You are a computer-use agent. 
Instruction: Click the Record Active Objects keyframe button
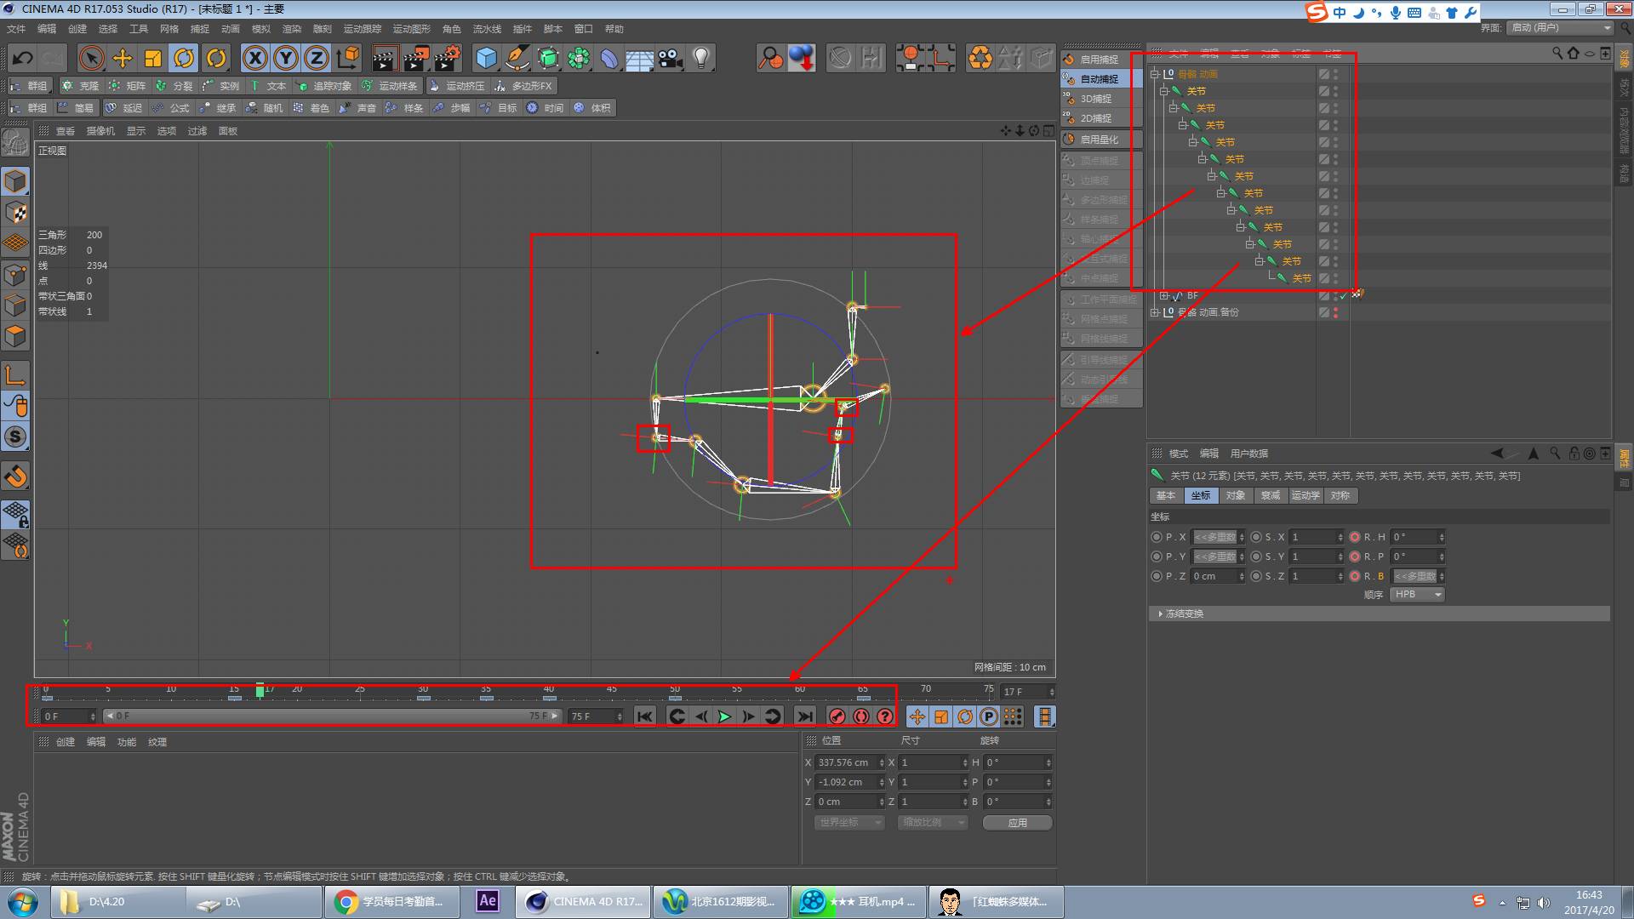click(x=837, y=716)
